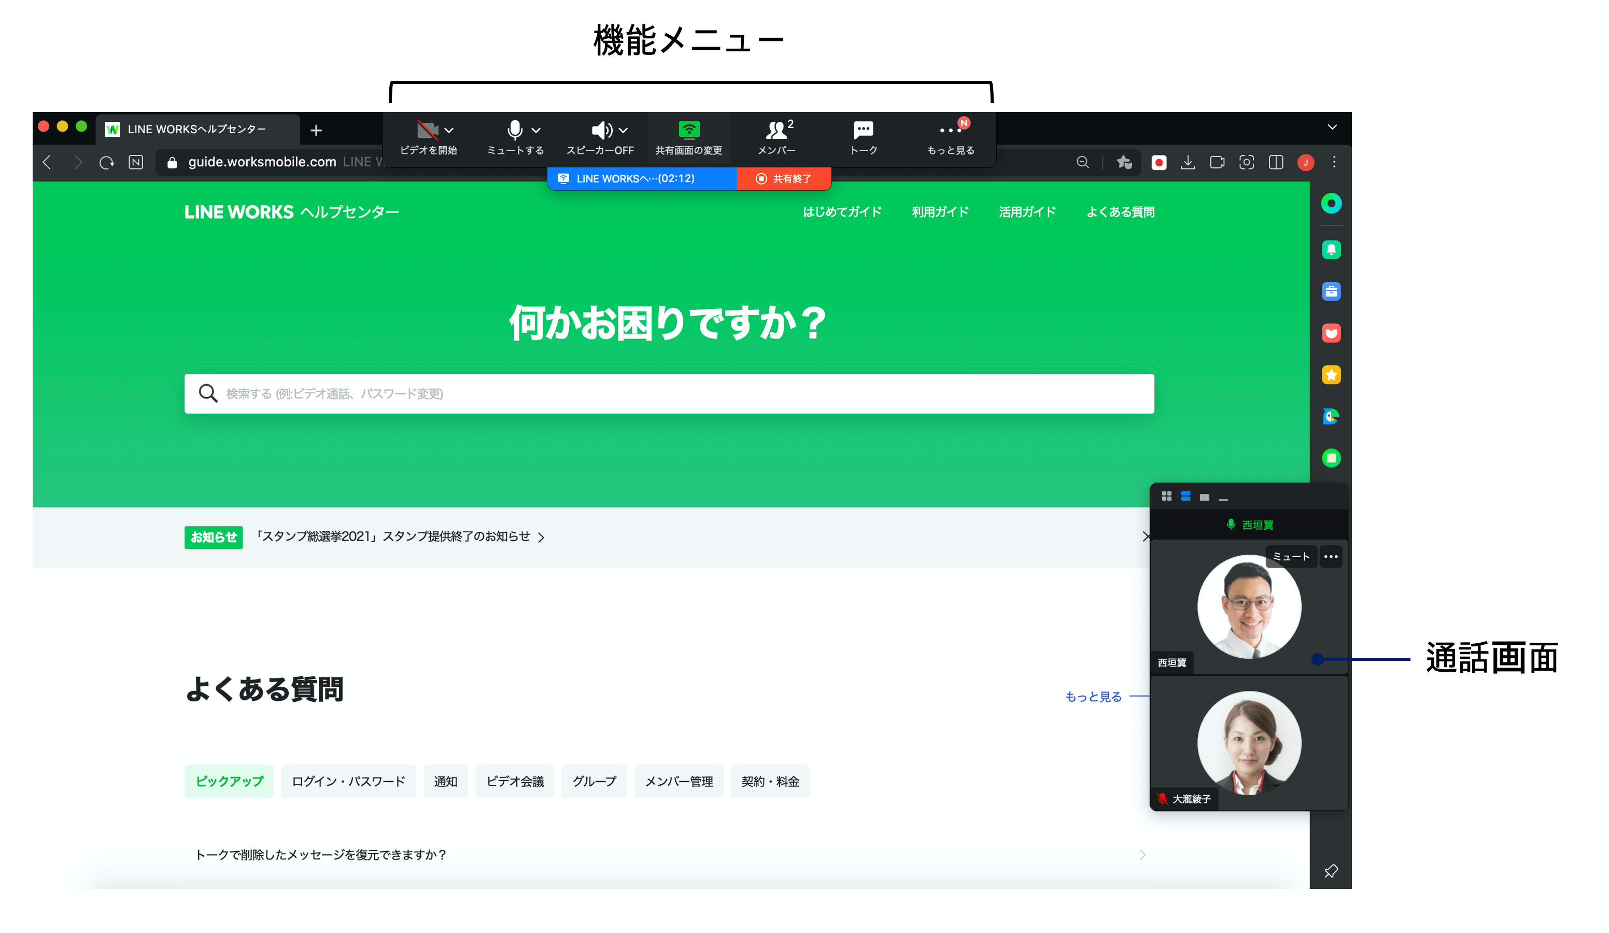Open the 活用ガイド menu in the help center

coord(1027,211)
